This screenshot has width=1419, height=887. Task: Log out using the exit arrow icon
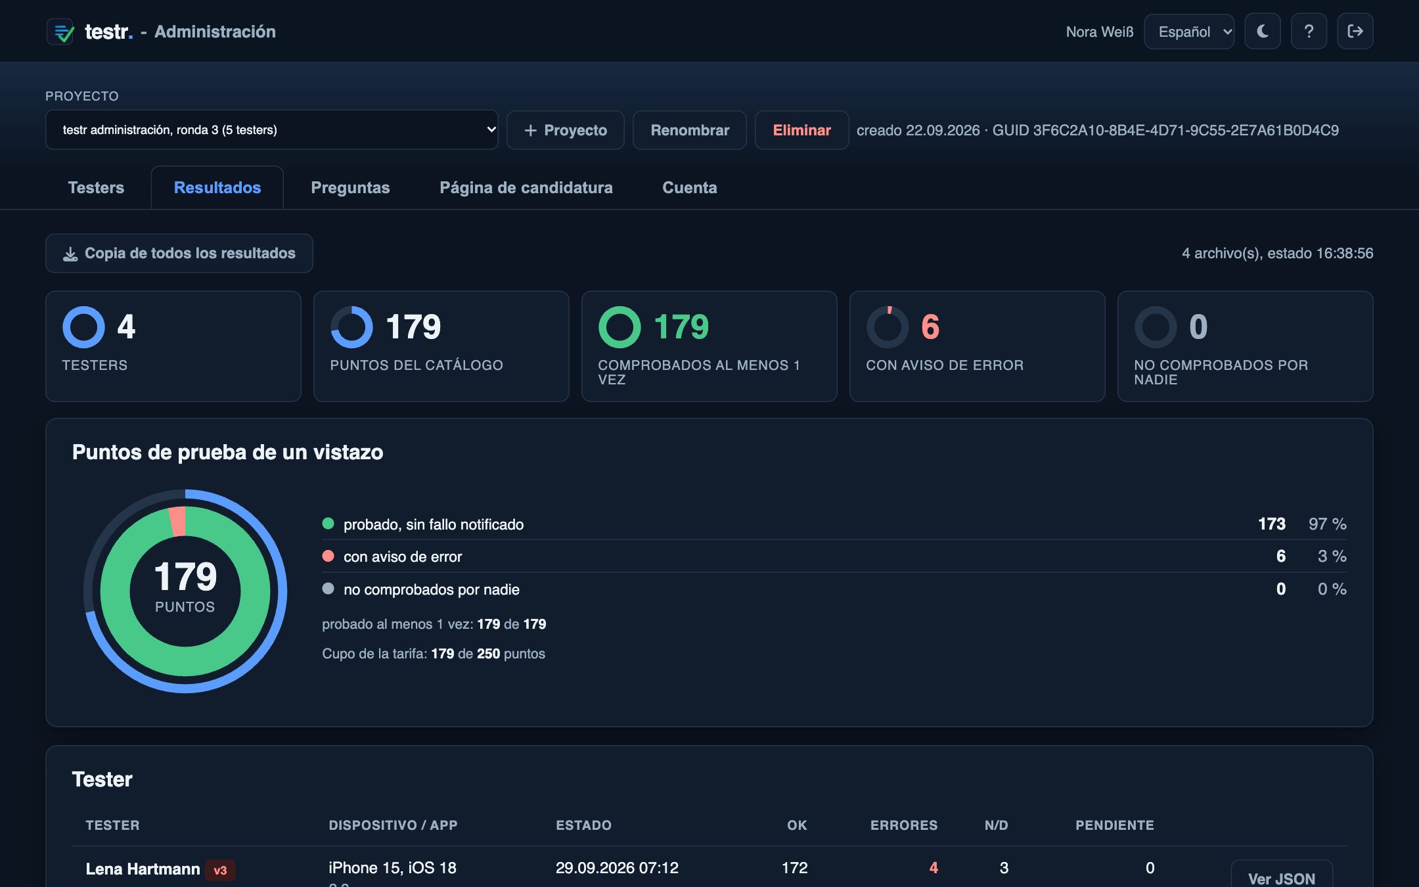click(1355, 32)
